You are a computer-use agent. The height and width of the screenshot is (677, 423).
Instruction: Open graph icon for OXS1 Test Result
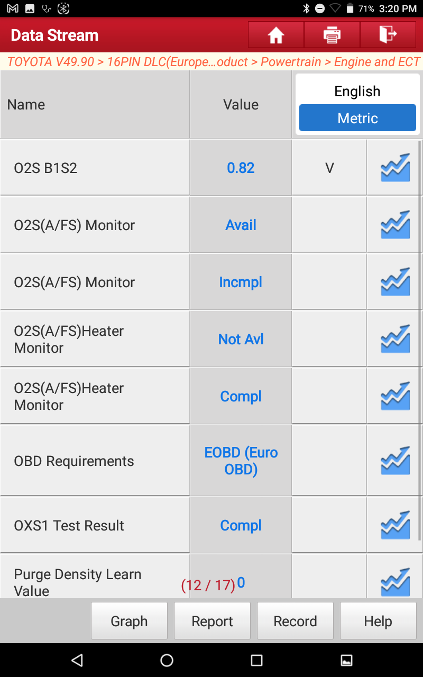point(395,525)
